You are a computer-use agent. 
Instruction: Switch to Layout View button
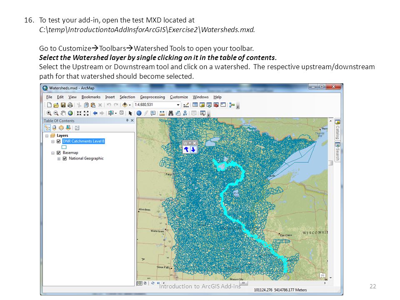coord(145,283)
